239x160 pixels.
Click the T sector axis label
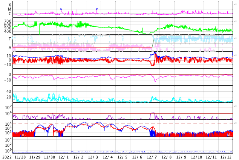10,39
